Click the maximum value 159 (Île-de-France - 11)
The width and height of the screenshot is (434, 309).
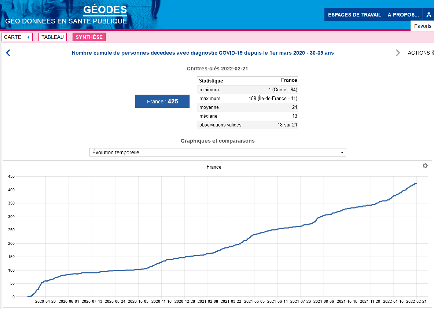(273, 98)
